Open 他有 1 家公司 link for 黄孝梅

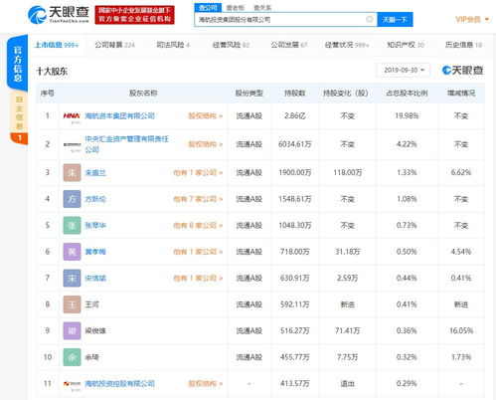click(198, 252)
